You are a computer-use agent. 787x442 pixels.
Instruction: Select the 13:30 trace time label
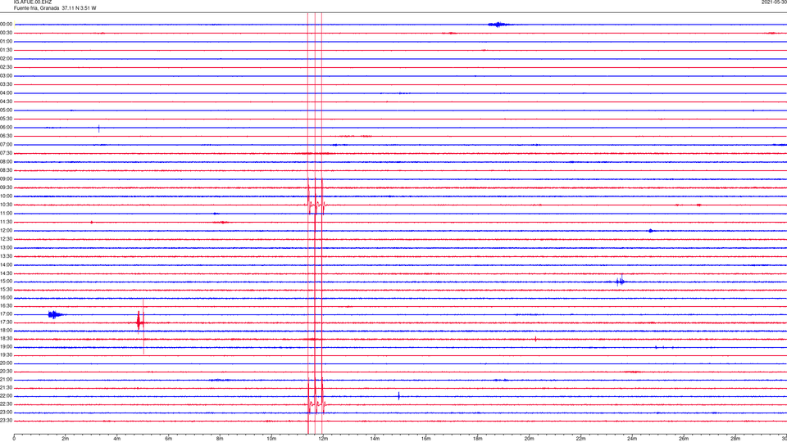point(6,256)
